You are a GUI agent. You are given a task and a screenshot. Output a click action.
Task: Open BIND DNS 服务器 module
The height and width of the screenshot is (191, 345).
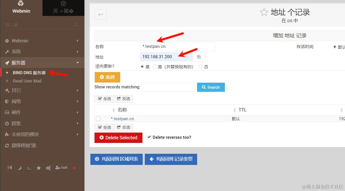(29, 73)
